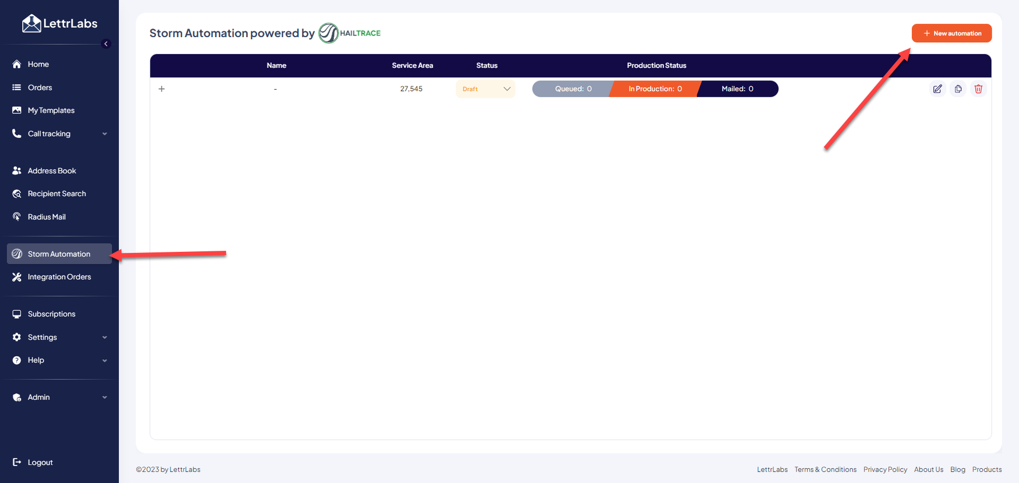This screenshot has height=483, width=1019.
Task: Open the Products footer link
Action: point(987,469)
